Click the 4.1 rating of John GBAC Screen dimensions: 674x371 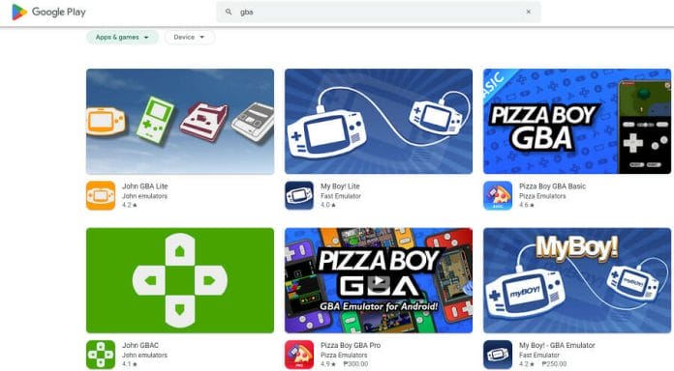[130, 364]
